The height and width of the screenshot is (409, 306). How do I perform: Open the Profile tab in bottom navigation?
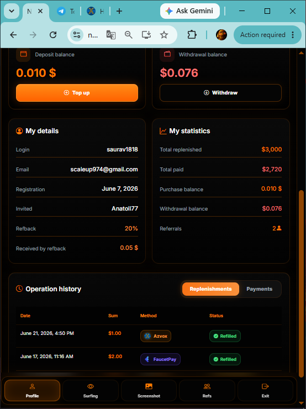tap(33, 390)
